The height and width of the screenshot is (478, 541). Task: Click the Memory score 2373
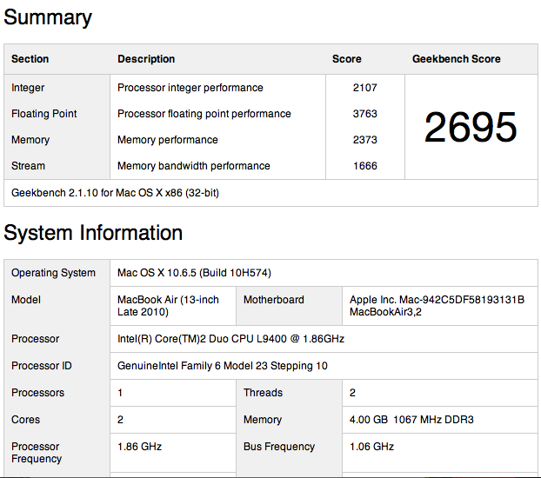(364, 140)
